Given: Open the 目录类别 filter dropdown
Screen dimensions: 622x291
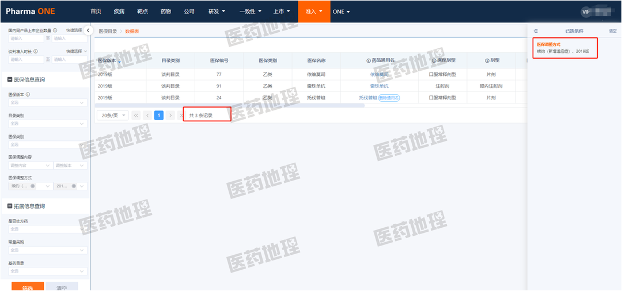Looking at the screenshot, I should pyautogui.click(x=48, y=124).
